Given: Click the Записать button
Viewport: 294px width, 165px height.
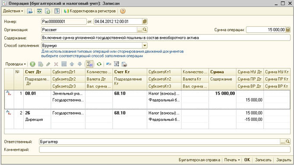Looking at the screenshot, I should (263, 160).
